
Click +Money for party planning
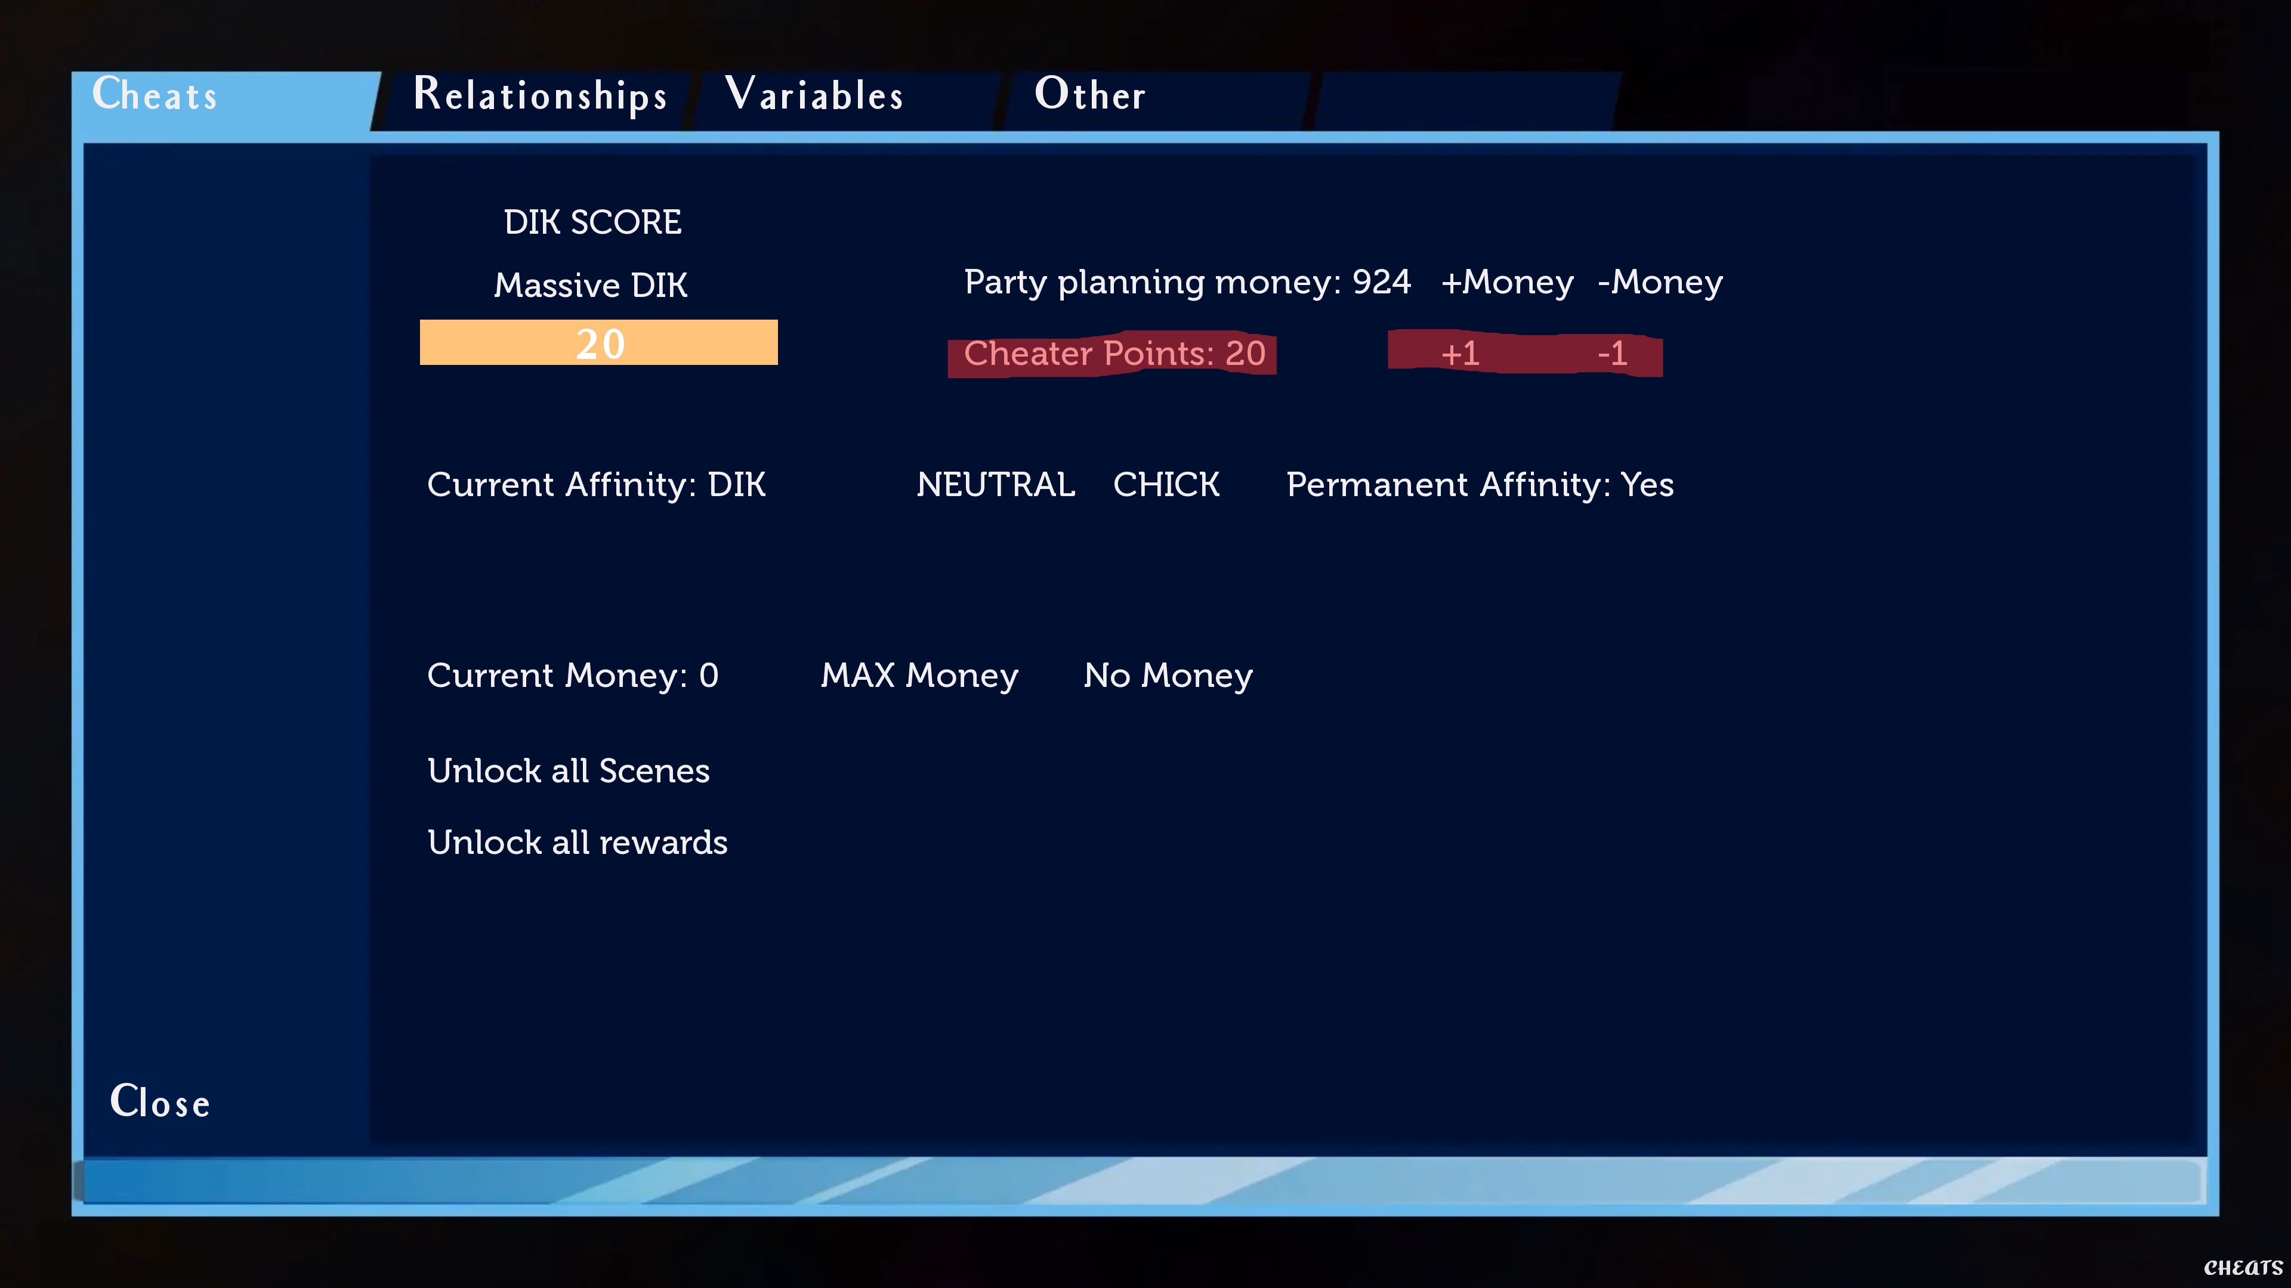(x=1506, y=283)
